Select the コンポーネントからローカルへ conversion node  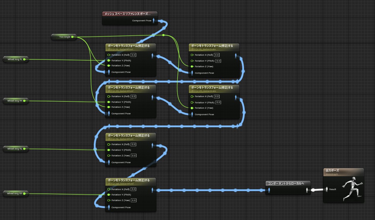click(286, 183)
